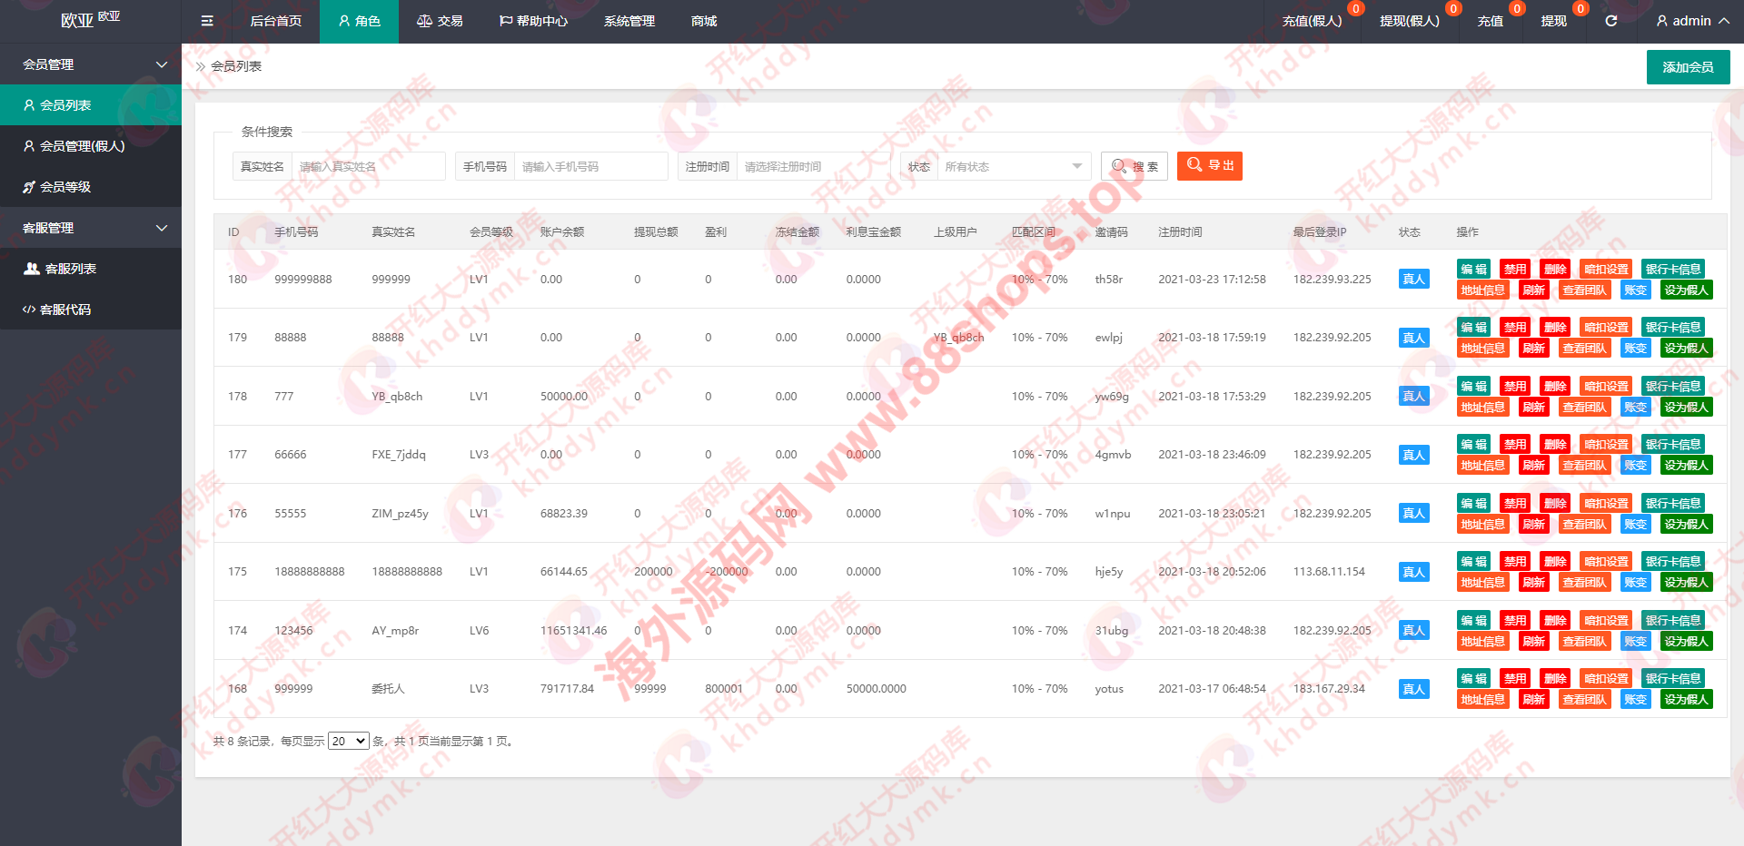Image resolution: width=1744 pixels, height=846 pixels.
Task: Toggle 真人 status for member 175
Action: click(x=1413, y=572)
